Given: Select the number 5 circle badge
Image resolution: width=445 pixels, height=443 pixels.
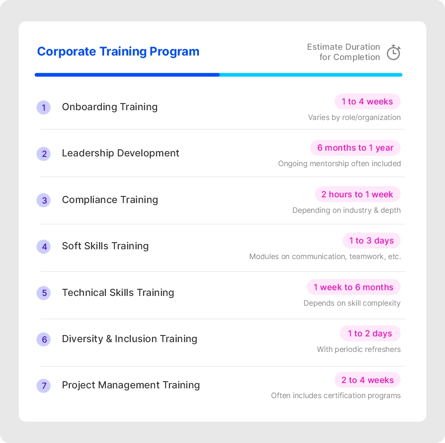Looking at the screenshot, I should 44,293.
